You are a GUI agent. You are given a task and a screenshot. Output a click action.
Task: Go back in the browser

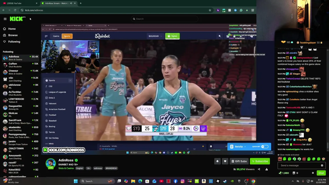point(4,10)
